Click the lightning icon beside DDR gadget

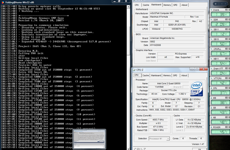point(212,20)
